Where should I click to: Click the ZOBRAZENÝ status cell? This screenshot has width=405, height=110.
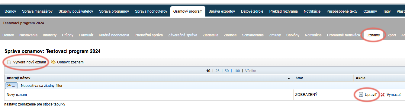pyautogui.click(x=323, y=95)
